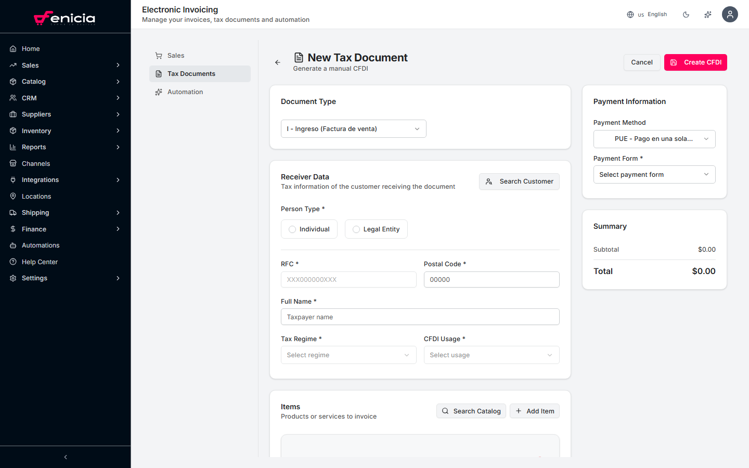Open the Home sidebar icon
749x468 pixels.
pos(13,48)
